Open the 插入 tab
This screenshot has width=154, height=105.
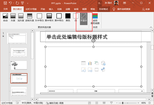(x=51, y=9)
